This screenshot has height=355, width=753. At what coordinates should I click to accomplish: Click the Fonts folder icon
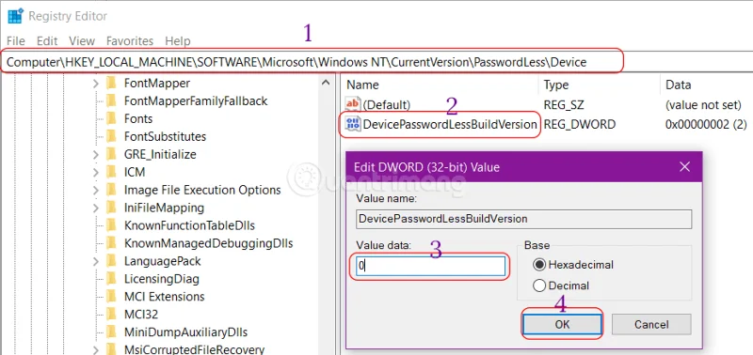point(111,119)
